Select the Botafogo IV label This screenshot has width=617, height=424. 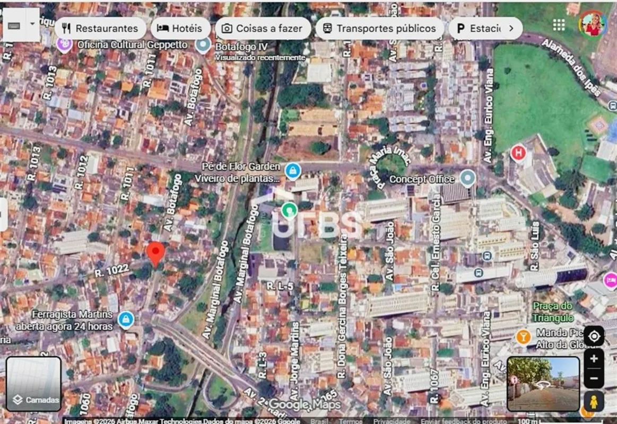point(241,47)
